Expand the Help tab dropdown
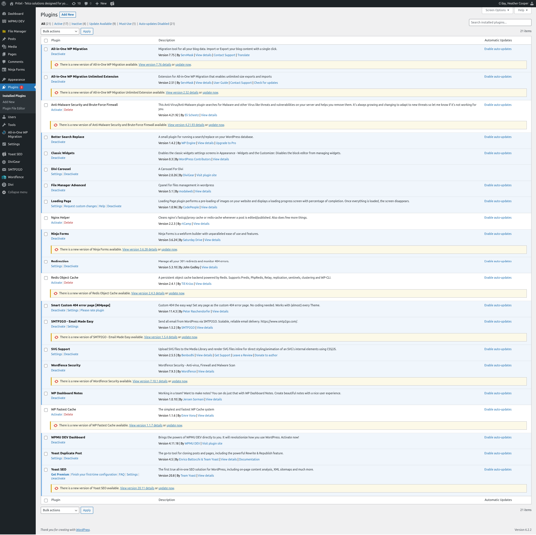The width and height of the screenshot is (536, 535). pyautogui.click(x=523, y=10)
